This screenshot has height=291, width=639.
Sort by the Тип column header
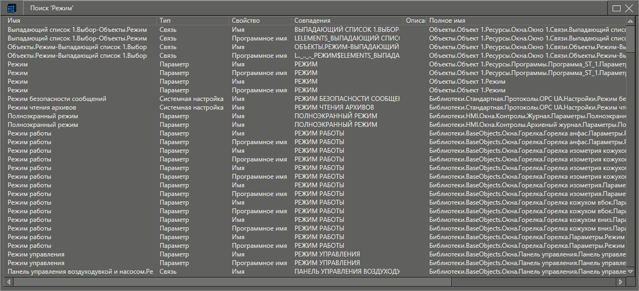(193, 21)
